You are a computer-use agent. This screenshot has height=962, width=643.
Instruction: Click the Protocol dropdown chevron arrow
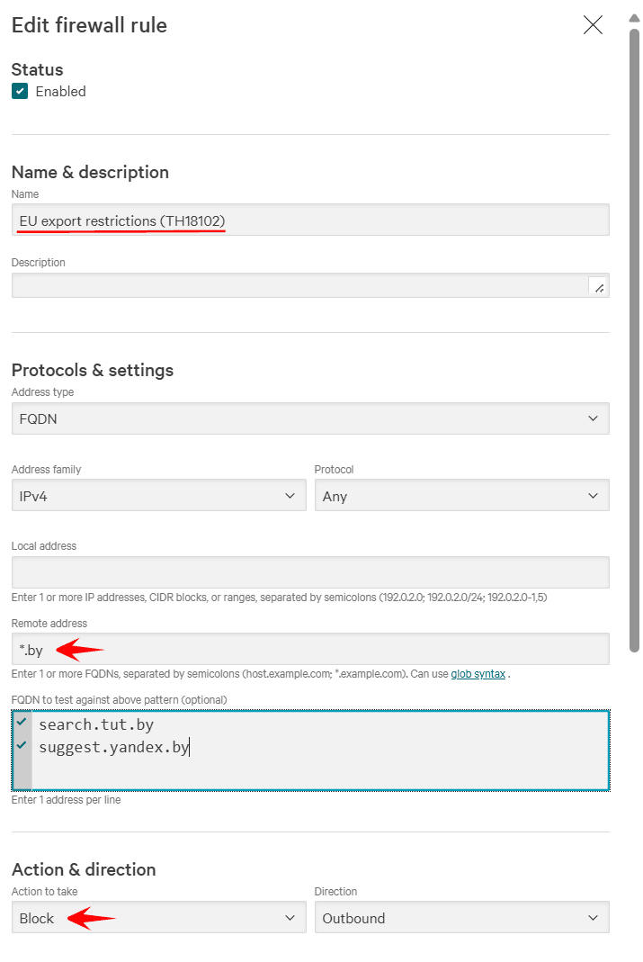point(593,496)
